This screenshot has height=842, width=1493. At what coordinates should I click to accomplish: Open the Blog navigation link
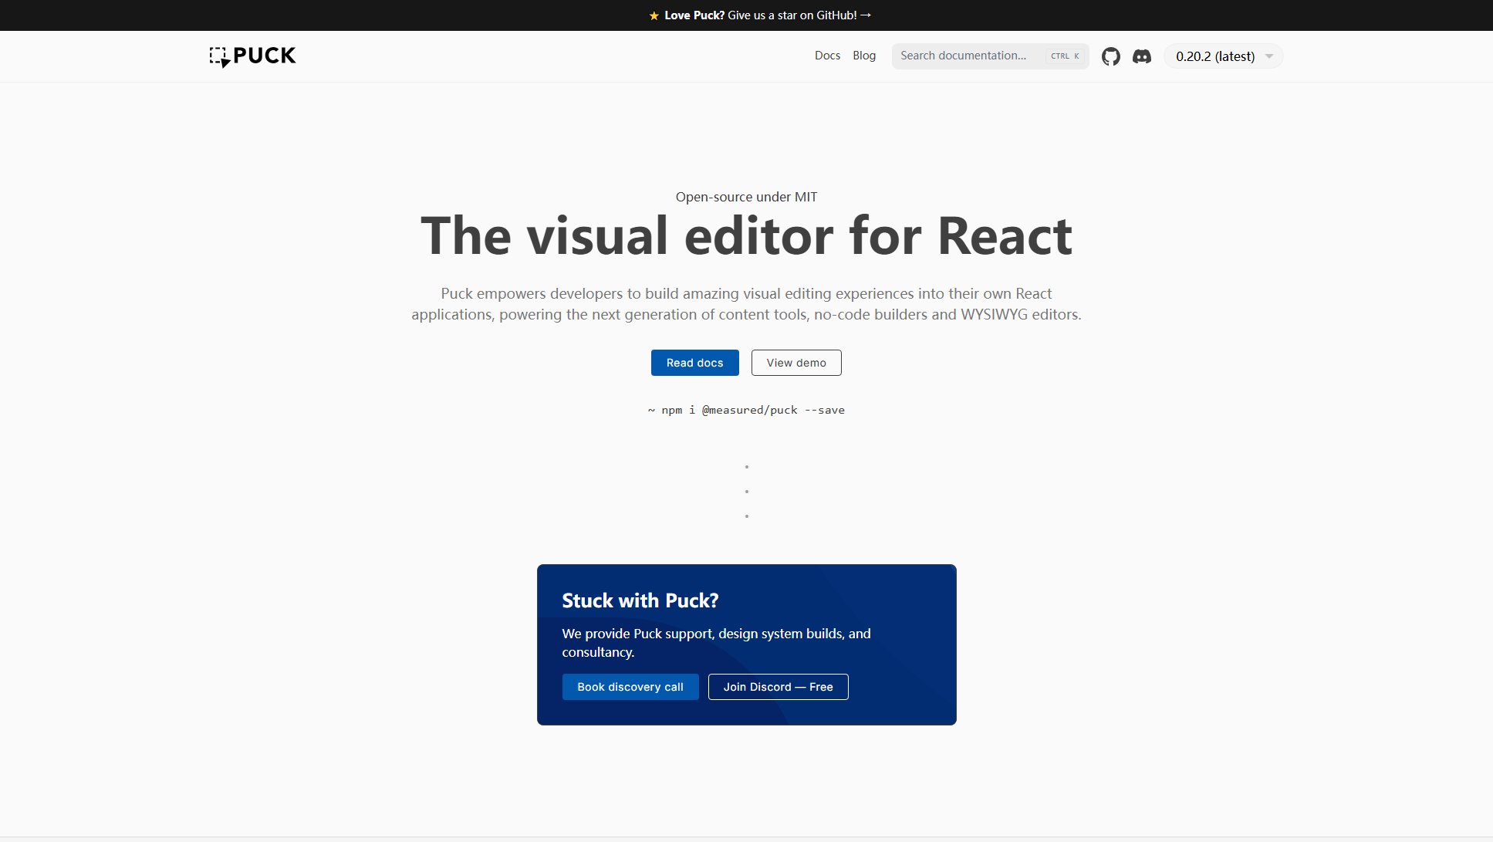point(864,56)
